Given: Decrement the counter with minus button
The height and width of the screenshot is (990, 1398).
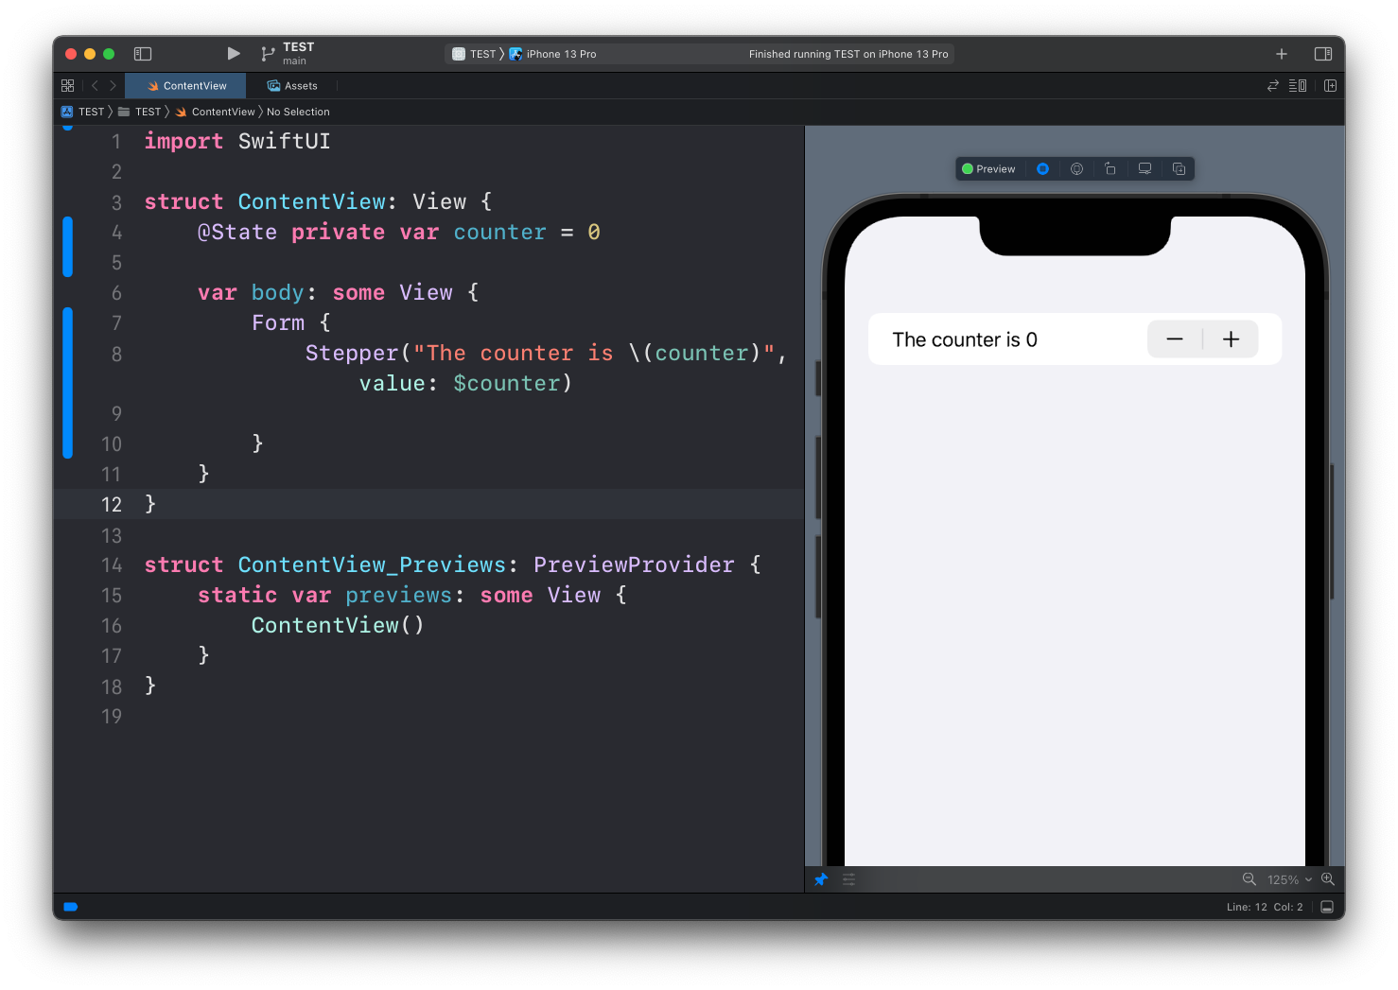Looking at the screenshot, I should coord(1175,339).
